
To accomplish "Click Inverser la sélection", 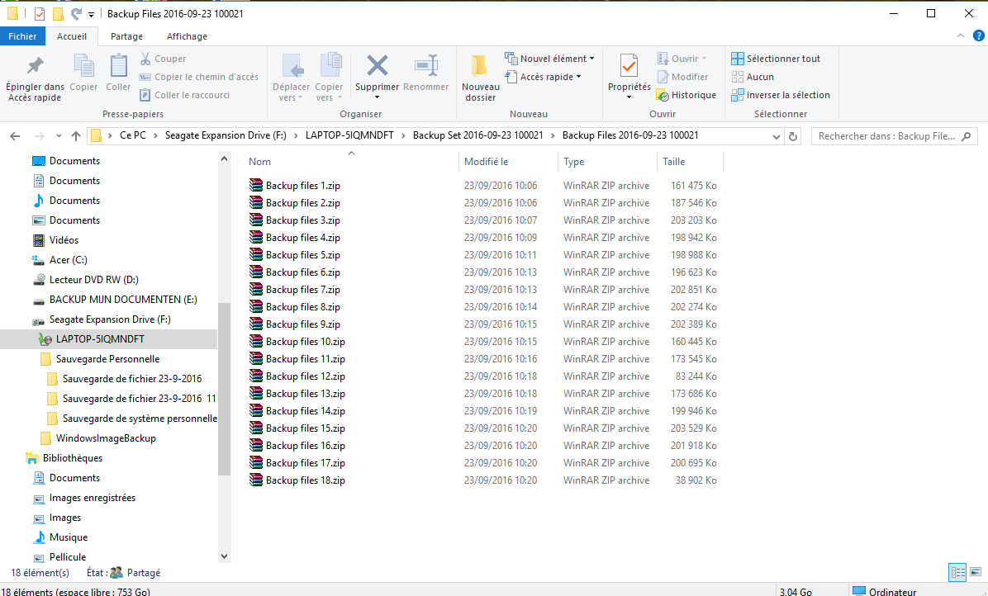I will click(x=781, y=95).
